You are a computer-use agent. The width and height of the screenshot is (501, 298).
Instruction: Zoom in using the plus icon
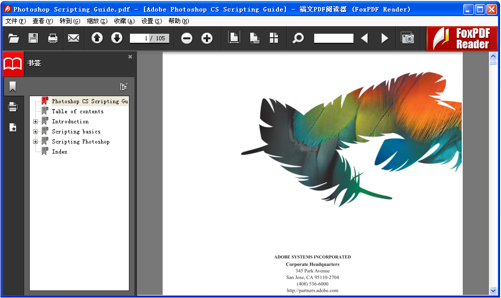point(207,38)
